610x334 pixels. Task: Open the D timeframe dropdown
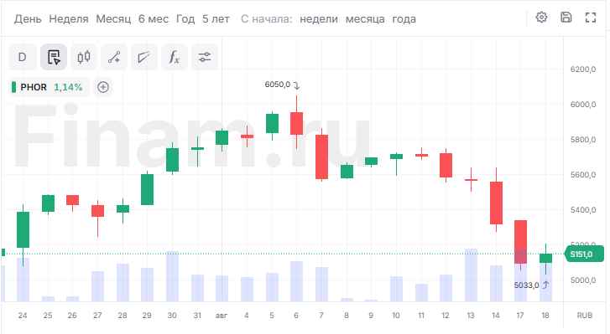[22, 57]
